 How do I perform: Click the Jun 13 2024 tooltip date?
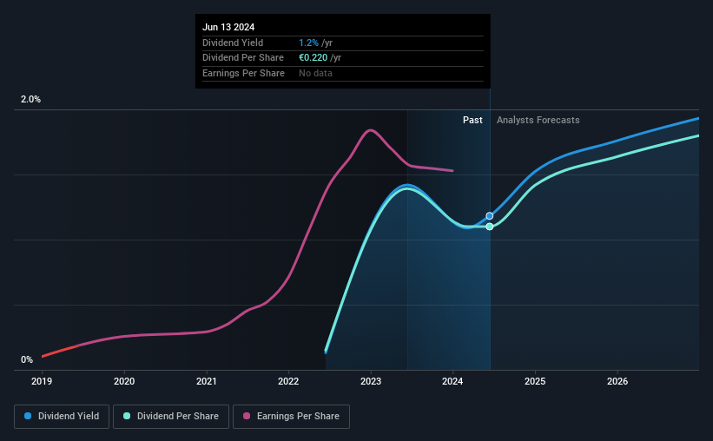click(228, 27)
